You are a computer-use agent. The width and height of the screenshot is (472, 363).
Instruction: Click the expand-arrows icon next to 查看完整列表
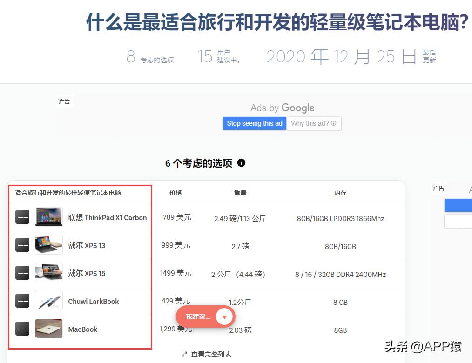(x=184, y=354)
